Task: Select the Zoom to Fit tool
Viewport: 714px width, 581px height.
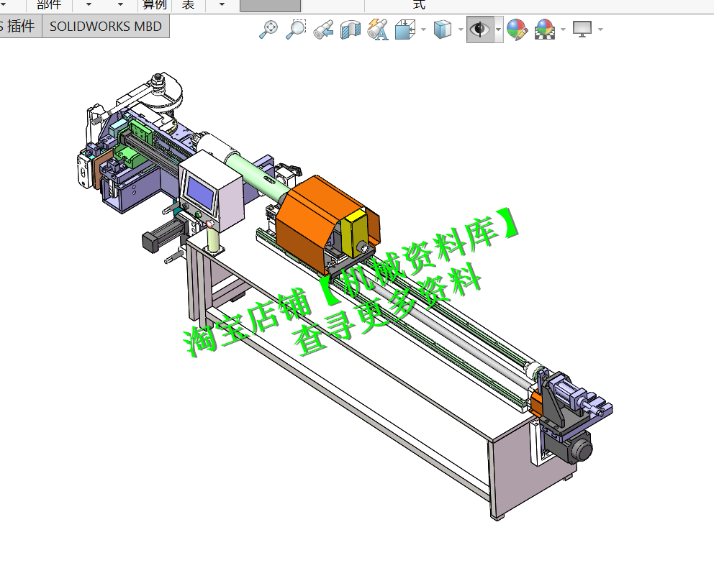Action: [x=268, y=29]
